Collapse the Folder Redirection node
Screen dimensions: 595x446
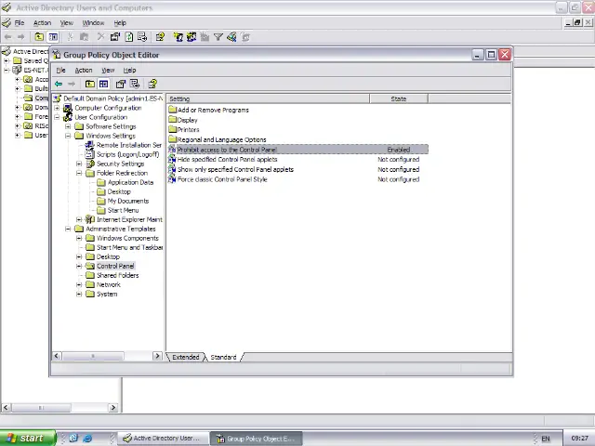pos(79,173)
